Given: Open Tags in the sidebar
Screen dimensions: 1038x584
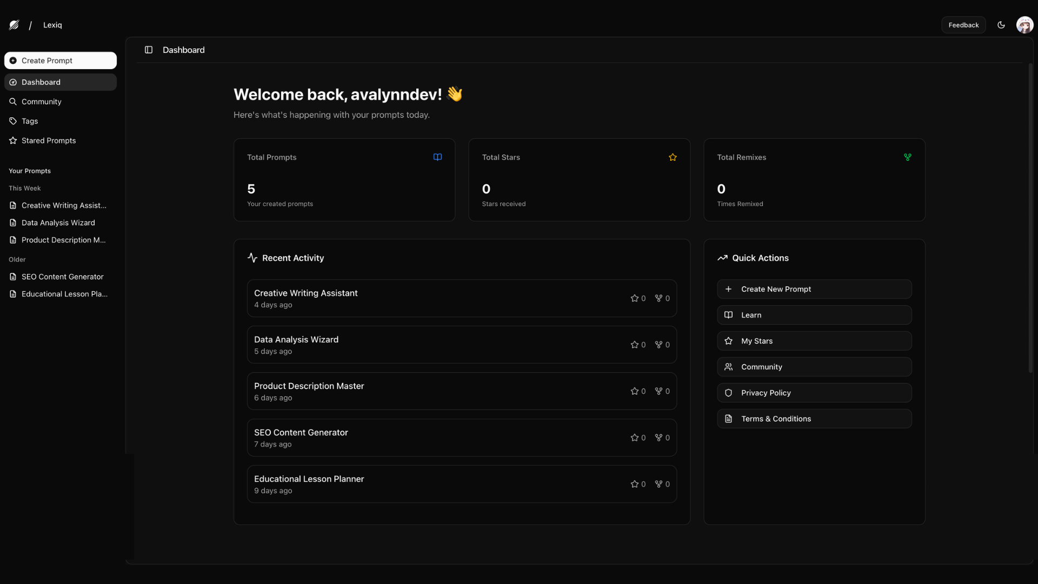Looking at the screenshot, I should point(30,121).
